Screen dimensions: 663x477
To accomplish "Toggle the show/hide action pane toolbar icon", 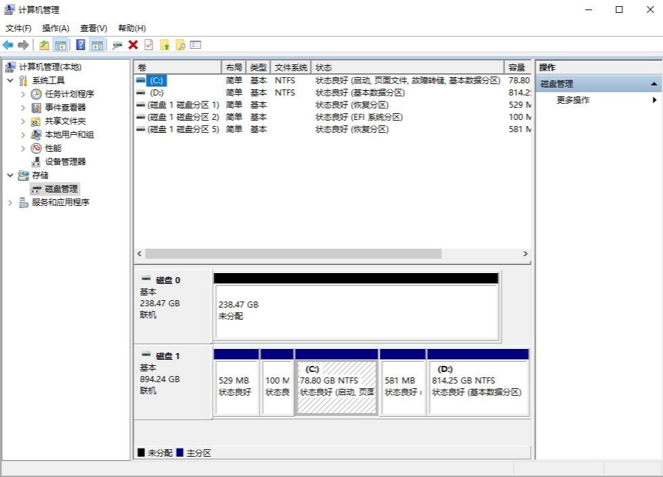I will [x=98, y=45].
